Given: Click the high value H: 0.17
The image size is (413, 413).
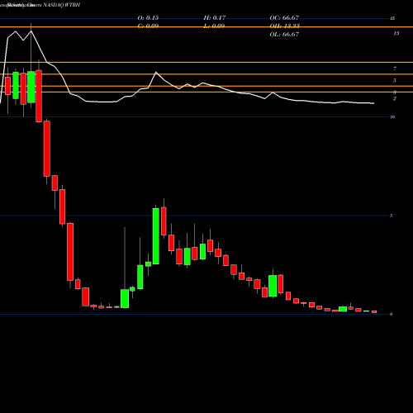Looking at the screenshot, I should [215, 17].
